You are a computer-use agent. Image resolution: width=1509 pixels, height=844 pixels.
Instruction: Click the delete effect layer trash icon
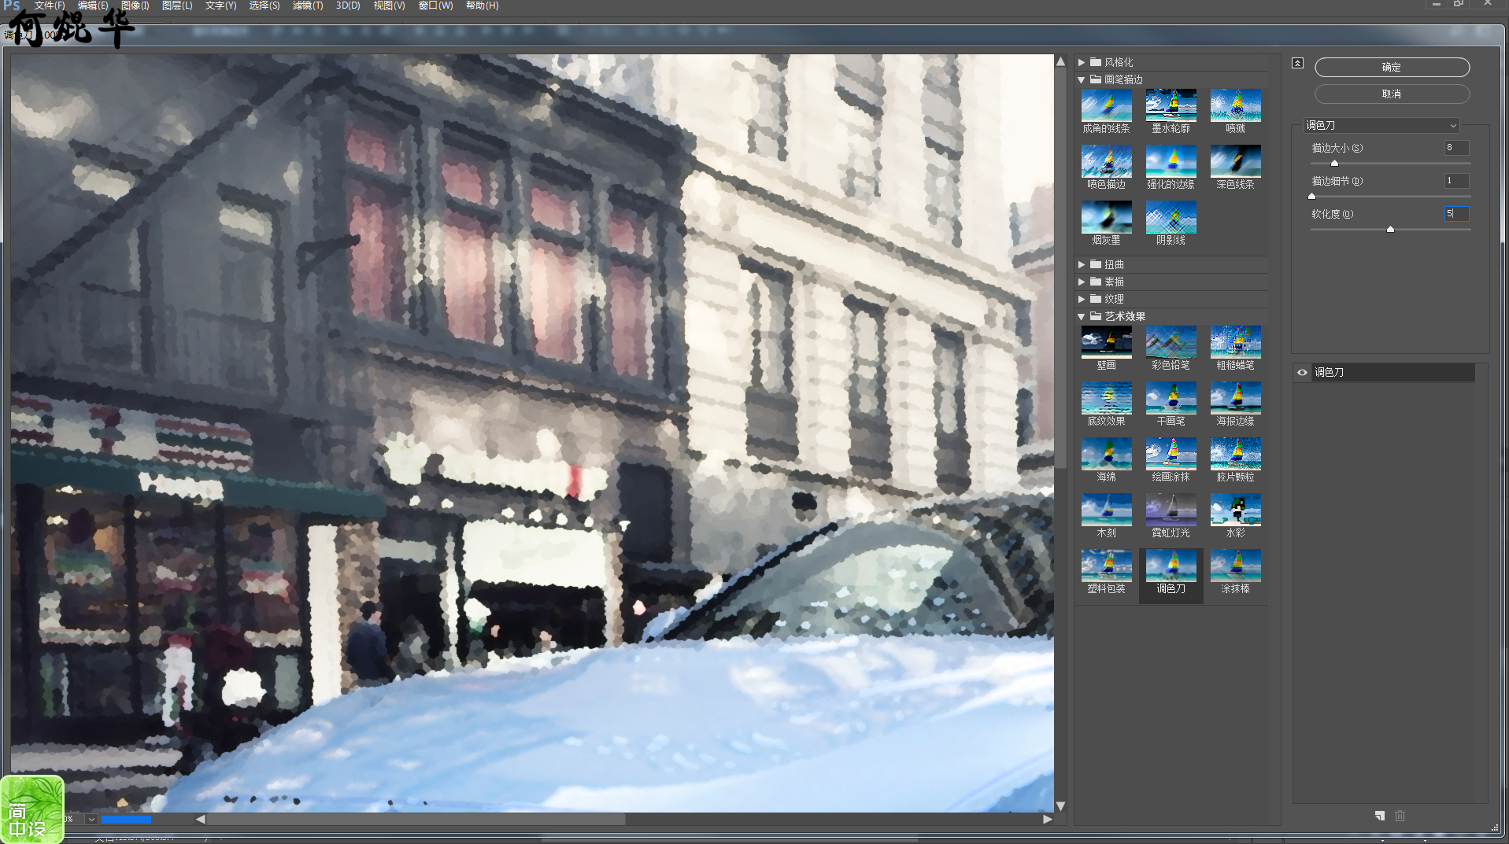click(x=1400, y=816)
